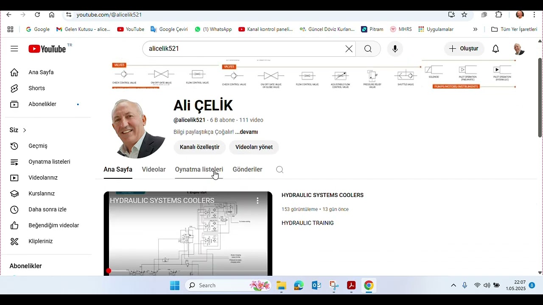543x305 pixels.
Task: Open the Gelen Kutusu Gmail bookmark
Action: tap(83, 29)
